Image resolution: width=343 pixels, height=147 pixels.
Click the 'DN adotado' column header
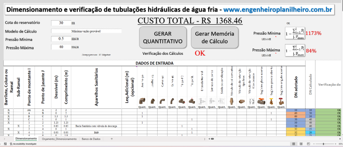point(296,87)
